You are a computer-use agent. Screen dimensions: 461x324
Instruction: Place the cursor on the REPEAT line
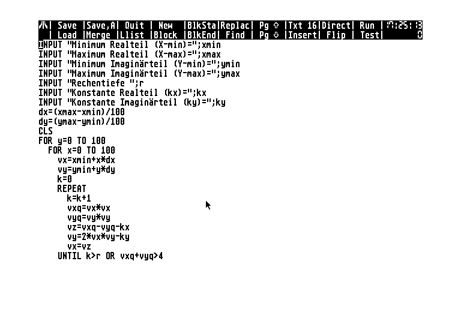[x=72, y=188]
